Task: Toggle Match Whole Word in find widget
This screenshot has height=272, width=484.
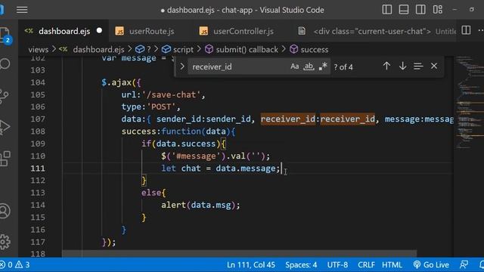Action: 309,66
